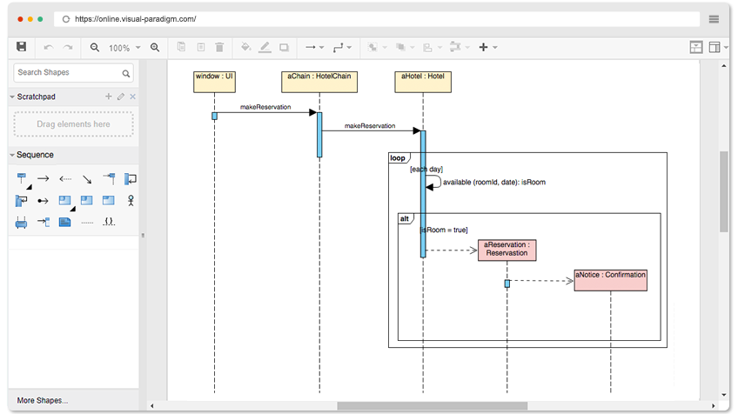Select the Self message shape

point(131,179)
